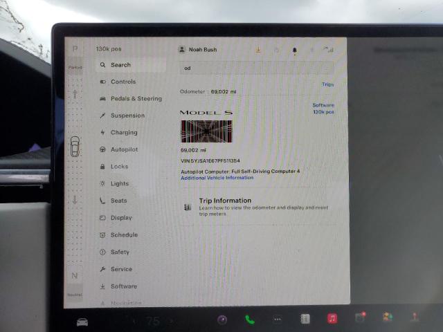The height and width of the screenshot is (332, 443).
Task: Tap the Model S vehicle image thumbnail
Action: tap(206, 131)
